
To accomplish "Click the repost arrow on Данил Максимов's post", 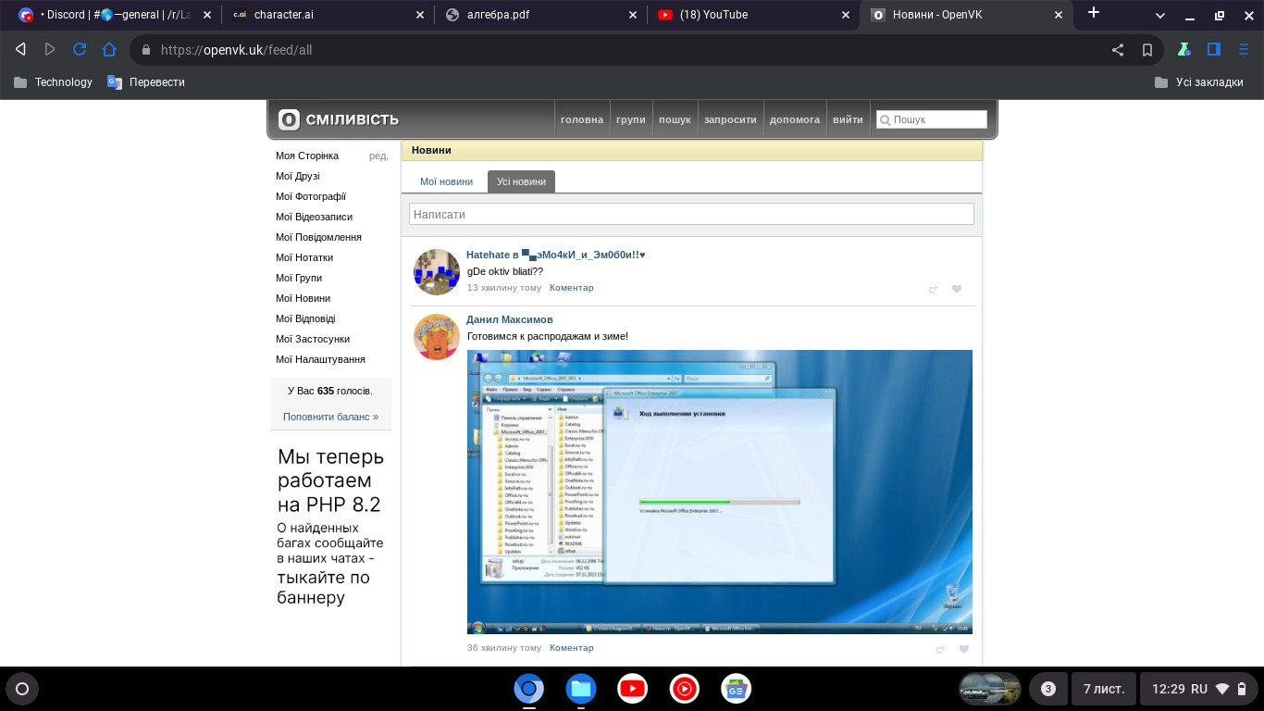I will 940,649.
